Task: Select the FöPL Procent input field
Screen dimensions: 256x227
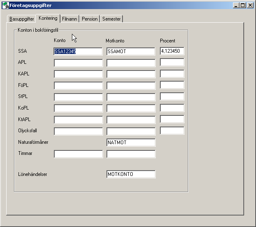Action: coord(172,85)
